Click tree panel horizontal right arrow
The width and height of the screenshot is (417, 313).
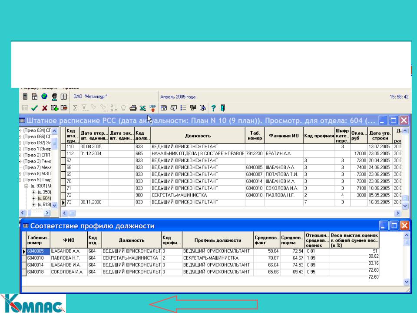(47, 213)
